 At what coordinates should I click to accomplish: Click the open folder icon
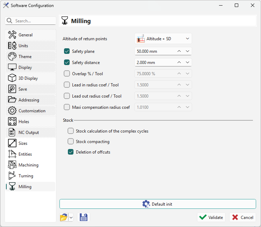click(63, 217)
